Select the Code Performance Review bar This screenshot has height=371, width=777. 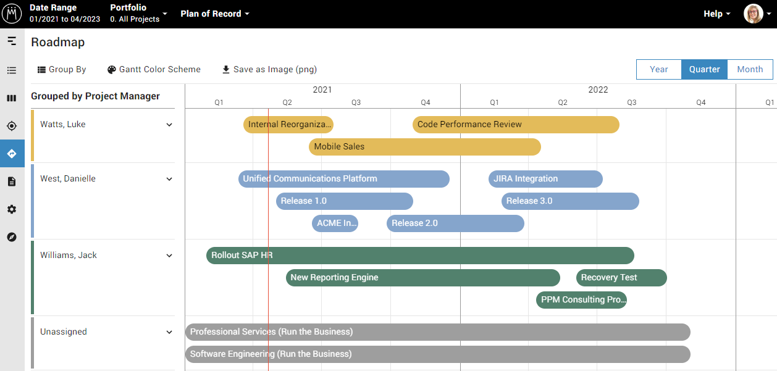(516, 125)
